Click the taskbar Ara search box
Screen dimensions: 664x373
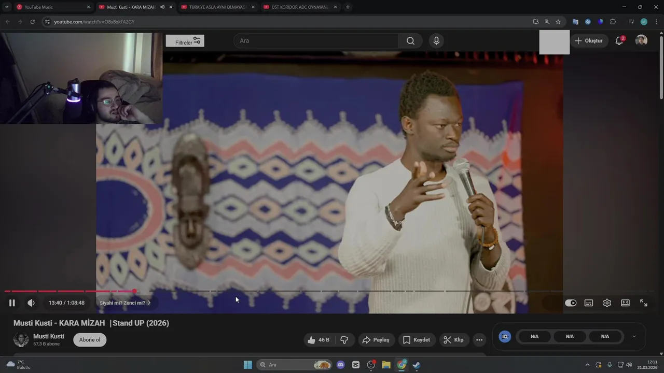(x=295, y=365)
